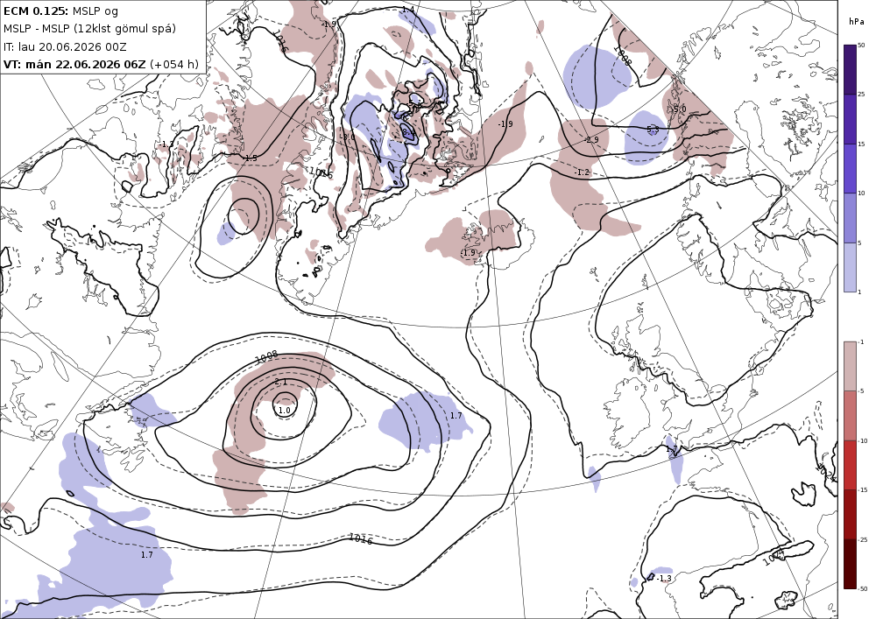Image resolution: width=876 pixels, height=619 pixels.
Task: Click the "-5.0" label over northern Scandinavia
Action: [x=678, y=109]
